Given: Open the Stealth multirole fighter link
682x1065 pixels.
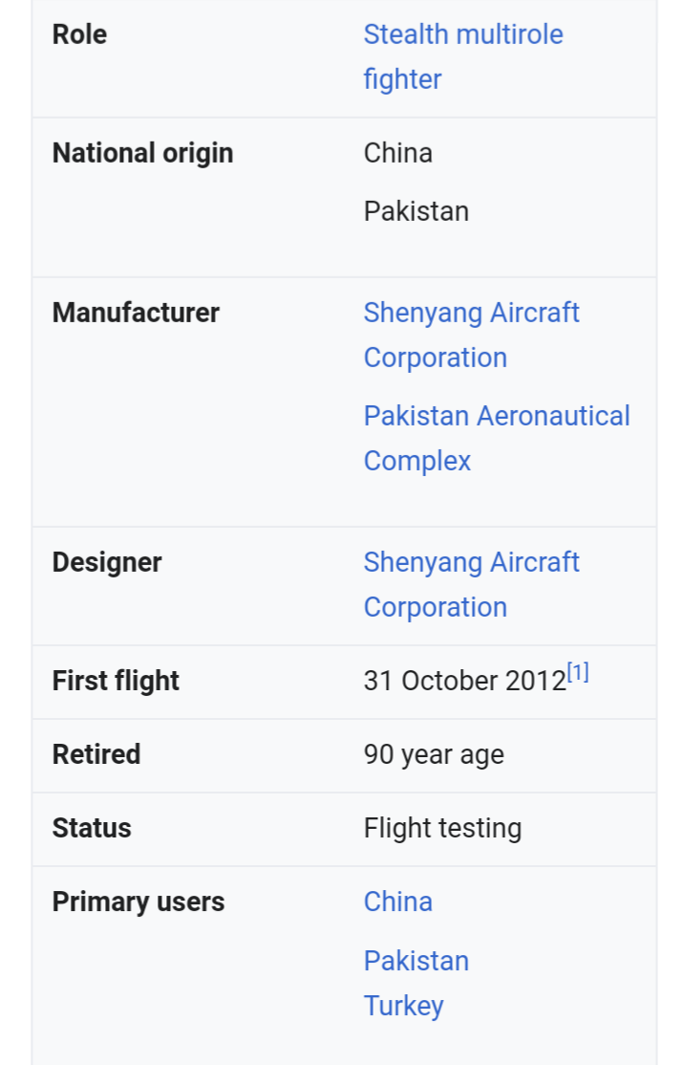Looking at the screenshot, I should pos(463,56).
